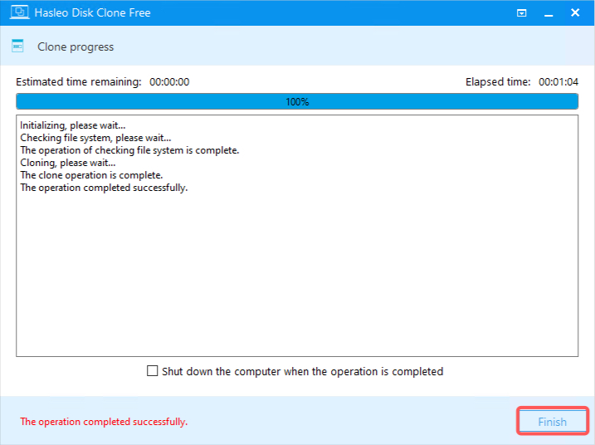Screen dimensions: 595x445
Task: Open the title bar dropdown menu icon
Action: (522, 13)
